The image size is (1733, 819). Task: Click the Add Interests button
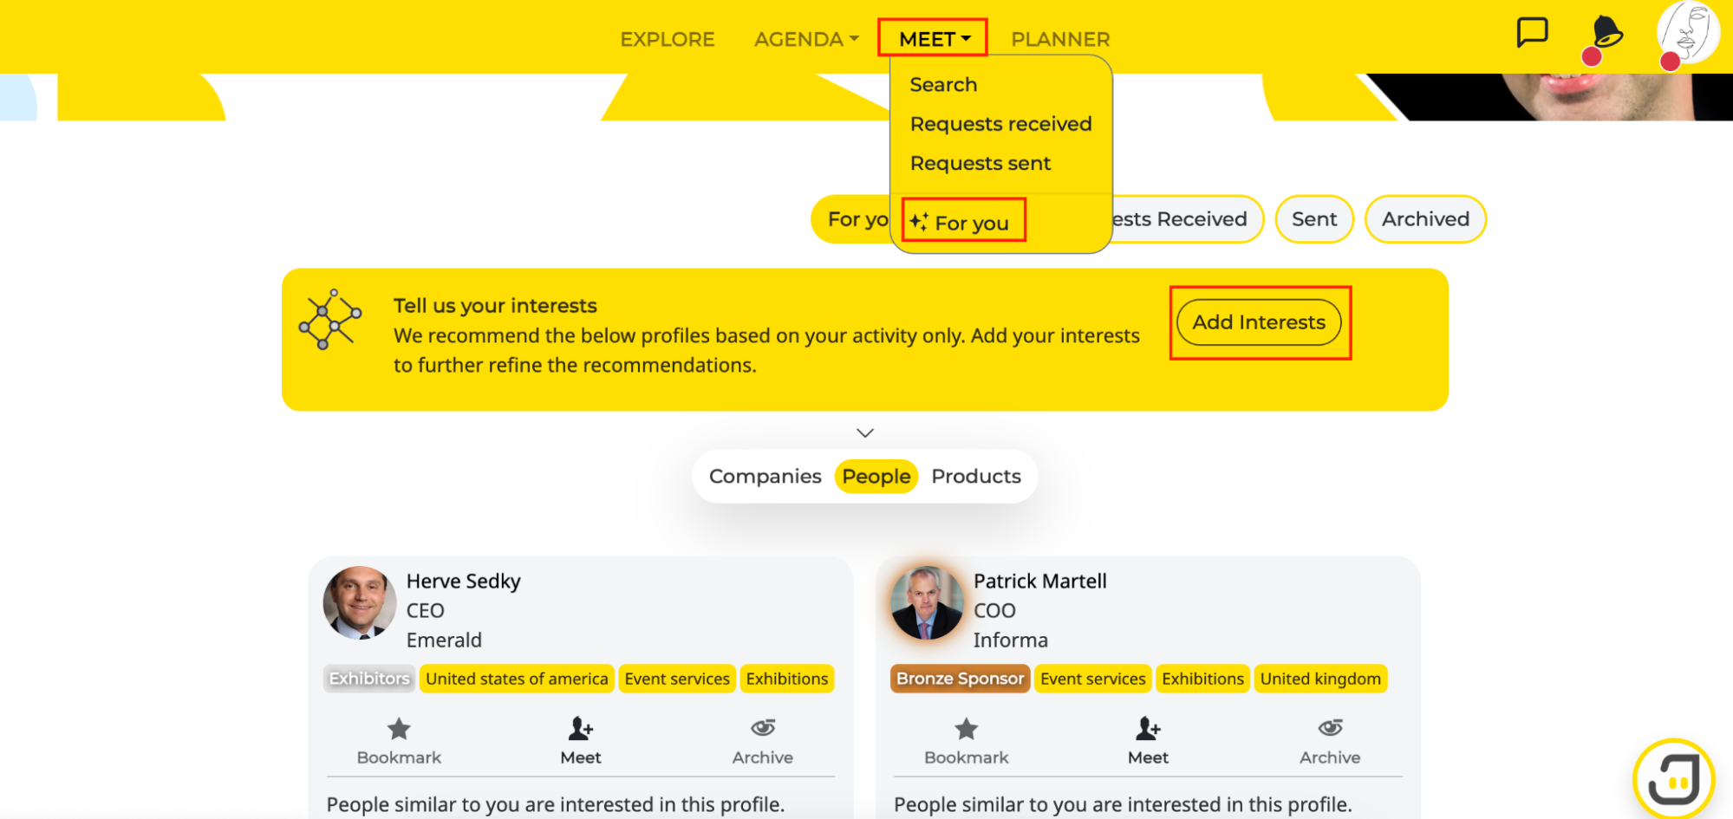pyautogui.click(x=1259, y=322)
